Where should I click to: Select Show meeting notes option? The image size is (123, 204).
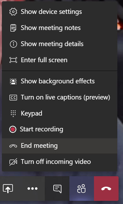pyautogui.click(x=60, y=28)
